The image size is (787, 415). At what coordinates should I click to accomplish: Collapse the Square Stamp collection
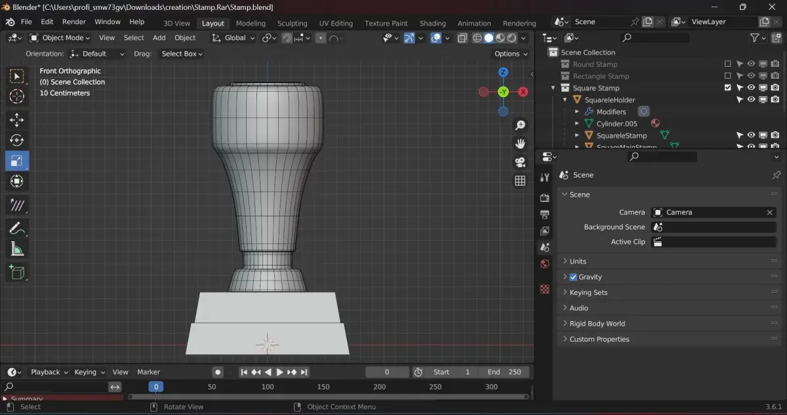554,88
